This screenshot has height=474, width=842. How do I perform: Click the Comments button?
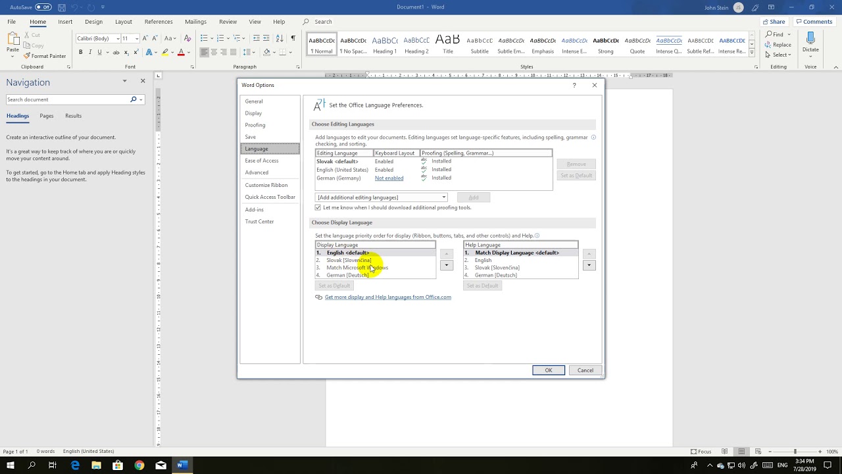click(814, 22)
